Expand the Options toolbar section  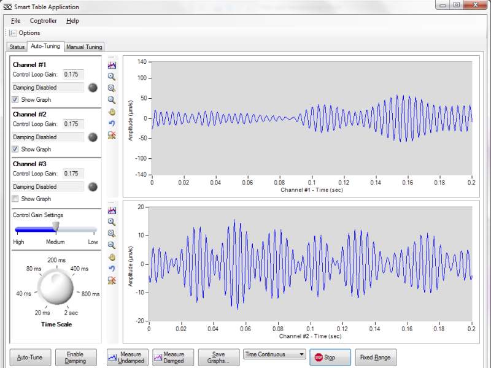click(13, 33)
